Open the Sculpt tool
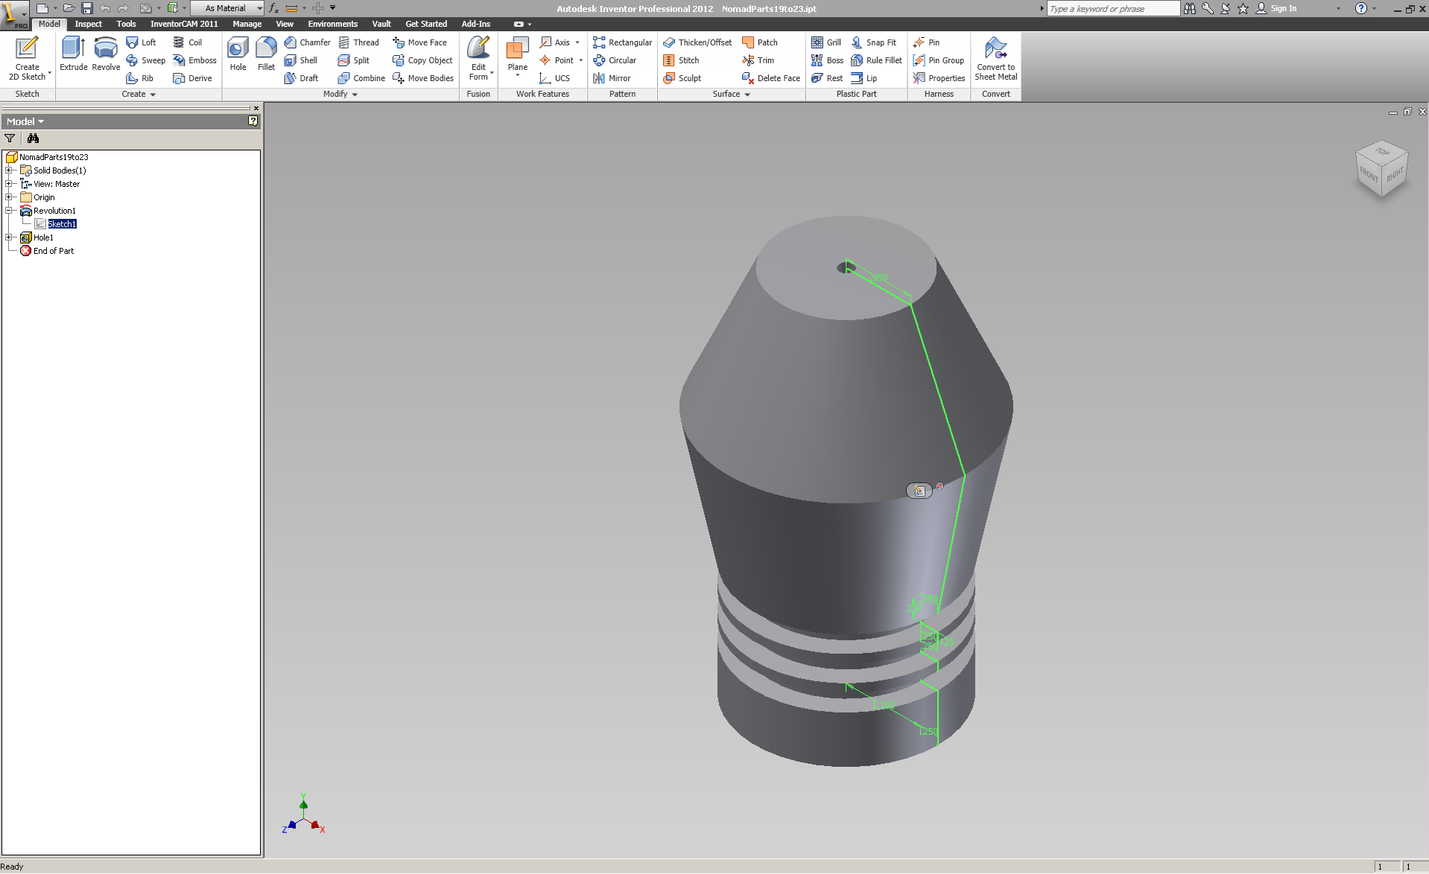This screenshot has height=874, width=1429. (x=682, y=78)
